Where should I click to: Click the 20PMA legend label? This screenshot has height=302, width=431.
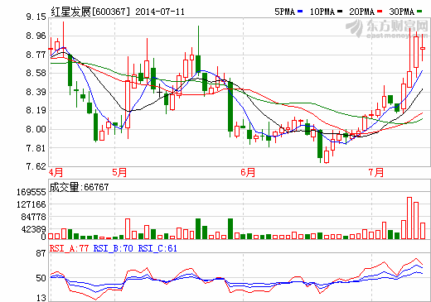(362, 12)
